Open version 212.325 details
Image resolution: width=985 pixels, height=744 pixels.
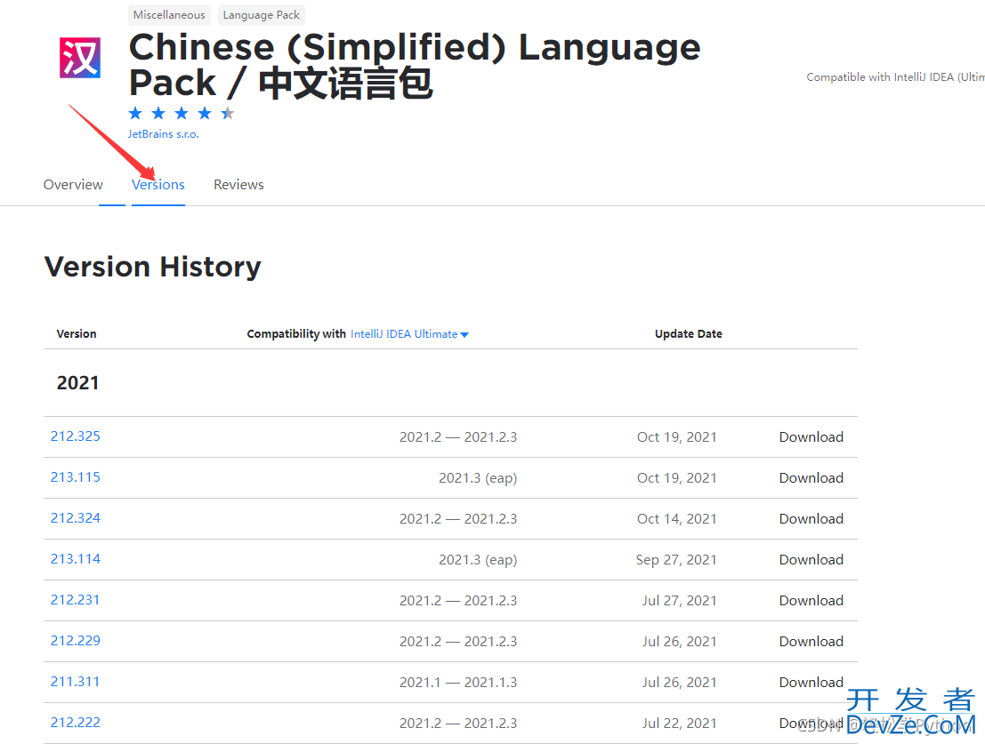click(76, 436)
